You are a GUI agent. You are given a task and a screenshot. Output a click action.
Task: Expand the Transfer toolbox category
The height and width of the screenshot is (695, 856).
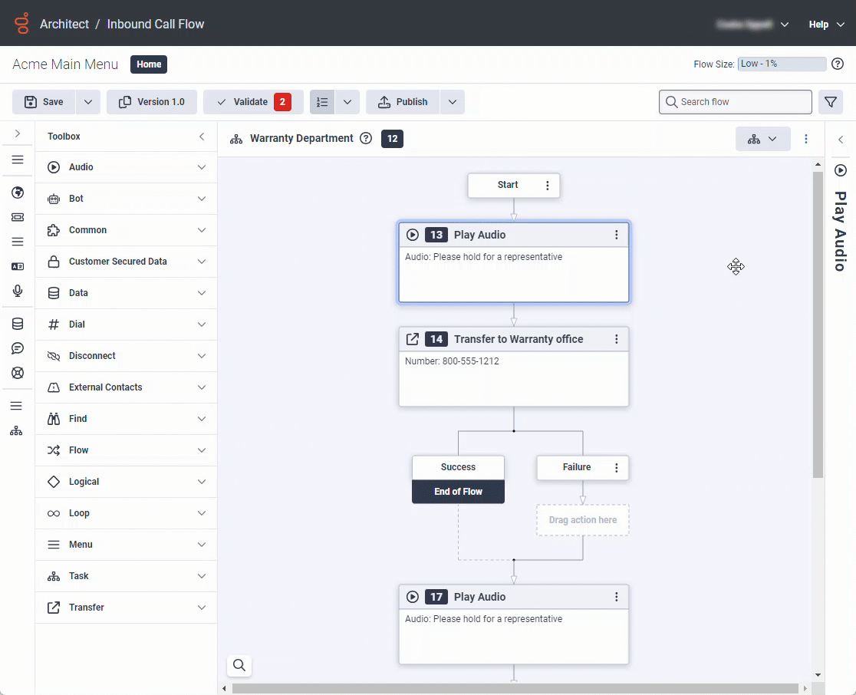(x=126, y=608)
